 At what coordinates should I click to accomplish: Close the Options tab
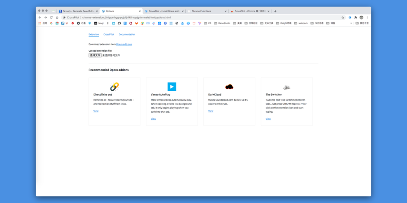(140, 11)
